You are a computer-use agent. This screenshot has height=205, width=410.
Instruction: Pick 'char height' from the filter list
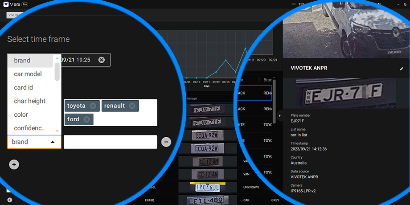tap(29, 101)
